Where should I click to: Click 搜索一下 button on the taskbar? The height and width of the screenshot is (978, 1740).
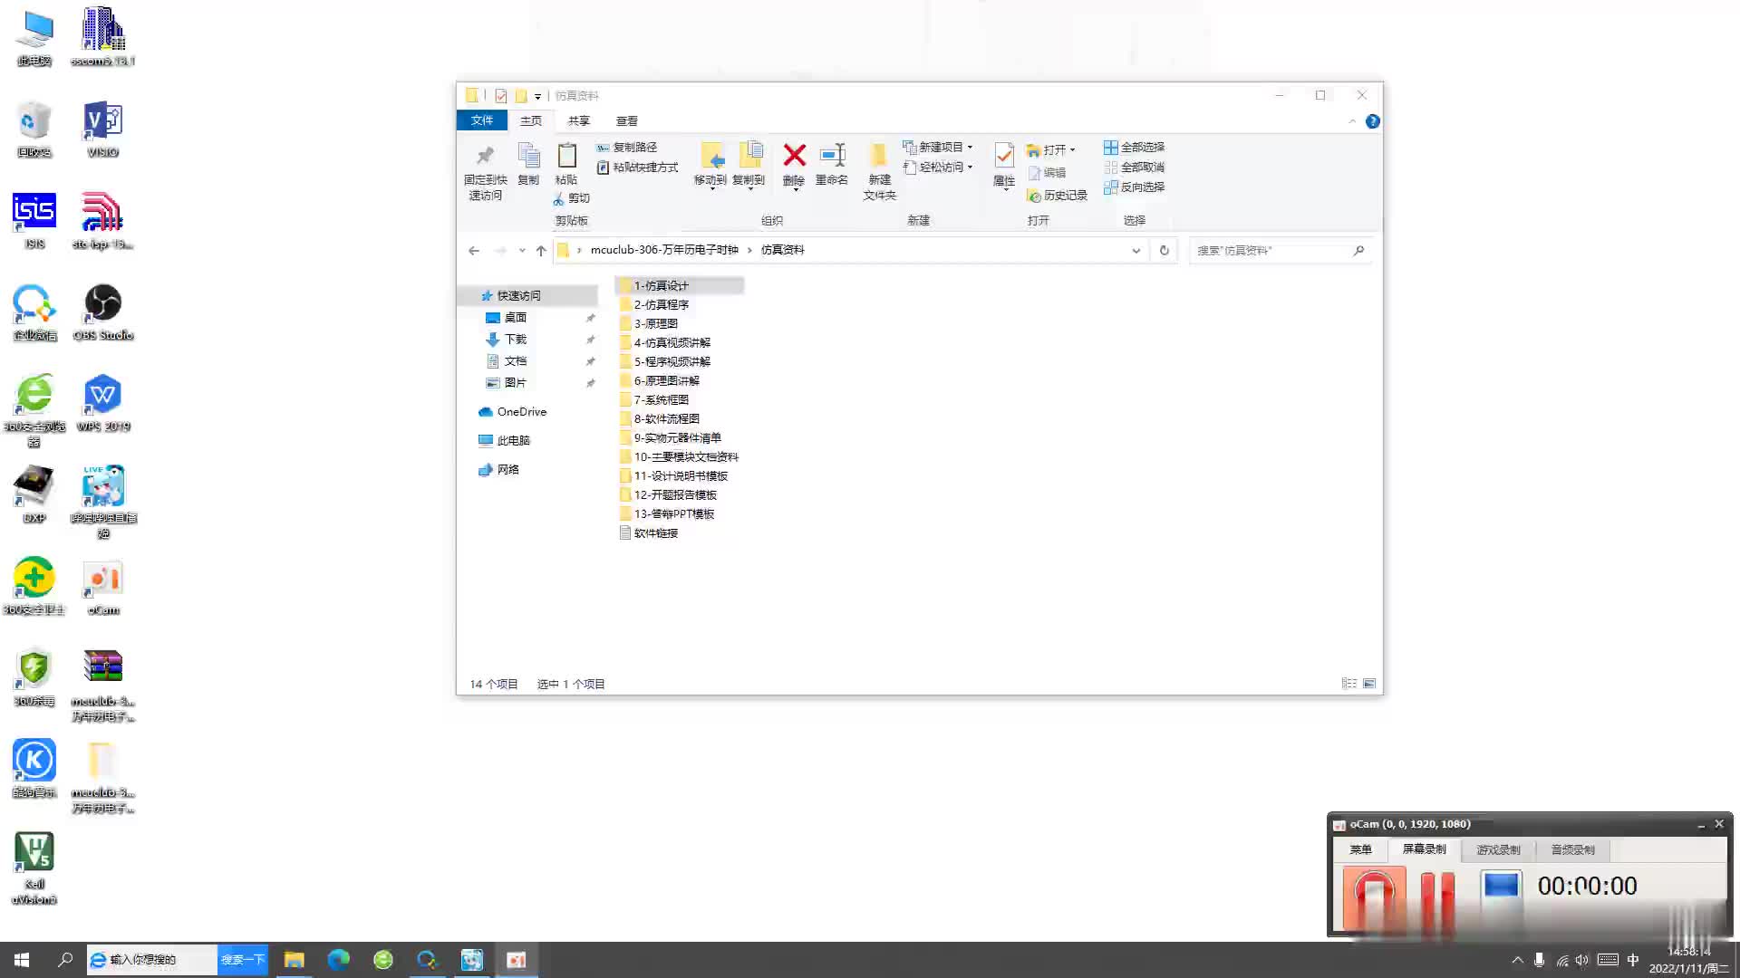pos(243,960)
